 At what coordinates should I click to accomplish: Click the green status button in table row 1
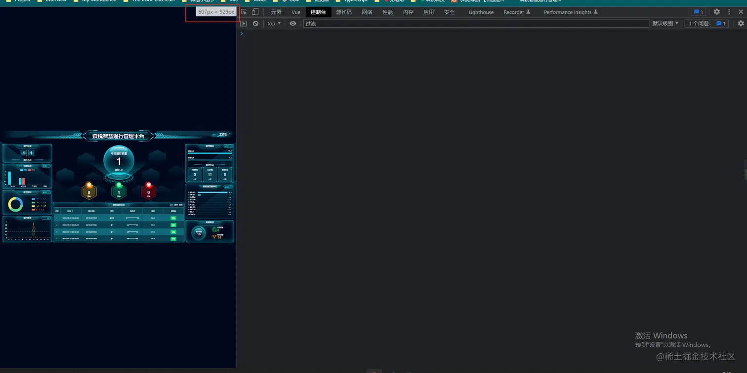coord(173,218)
